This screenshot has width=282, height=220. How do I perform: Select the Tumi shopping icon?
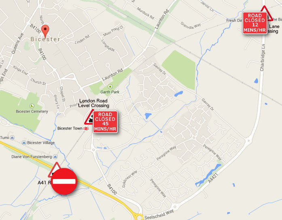12,138
